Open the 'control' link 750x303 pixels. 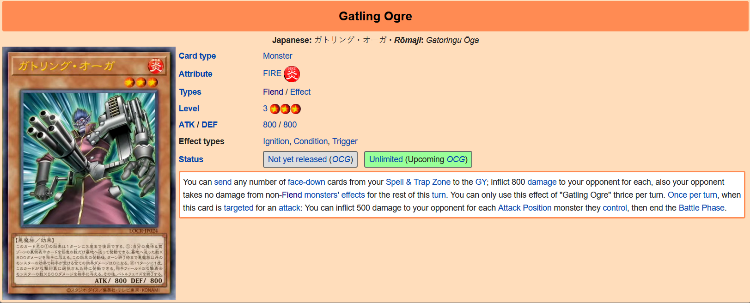click(x=615, y=208)
